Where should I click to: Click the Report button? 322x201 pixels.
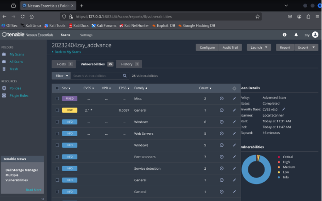pos(285,47)
